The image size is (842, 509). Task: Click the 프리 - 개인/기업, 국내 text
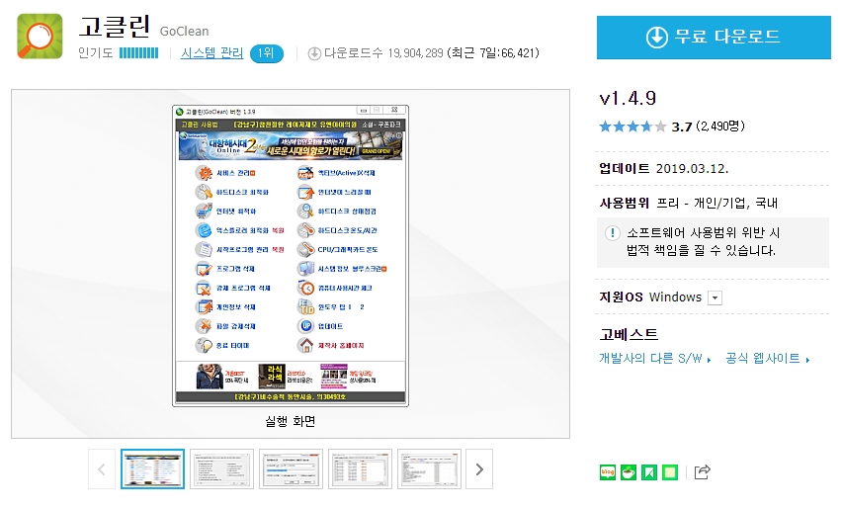716,203
